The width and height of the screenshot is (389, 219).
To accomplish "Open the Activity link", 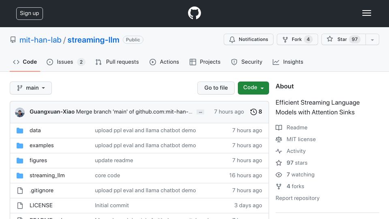I will point(296,151).
